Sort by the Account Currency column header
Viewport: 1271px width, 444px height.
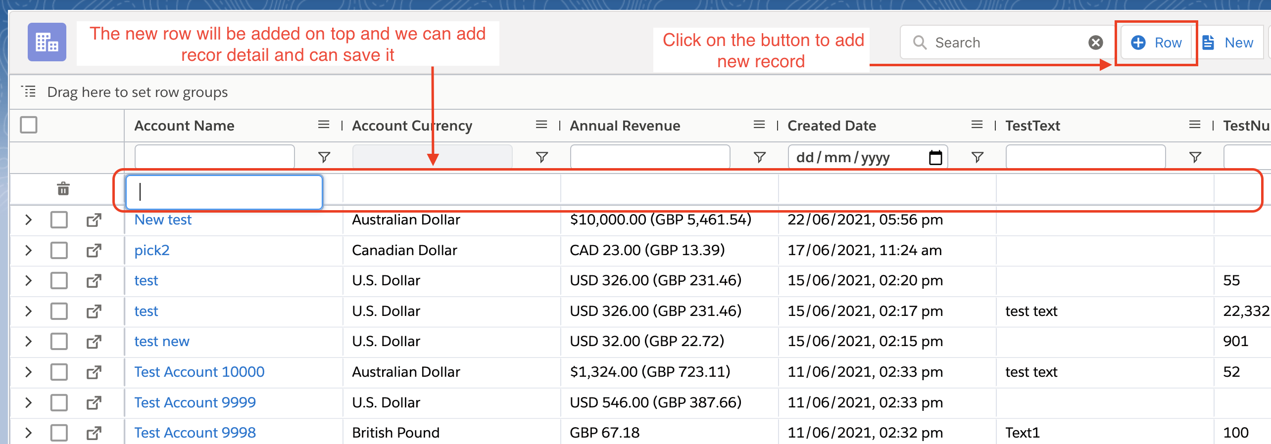412,126
